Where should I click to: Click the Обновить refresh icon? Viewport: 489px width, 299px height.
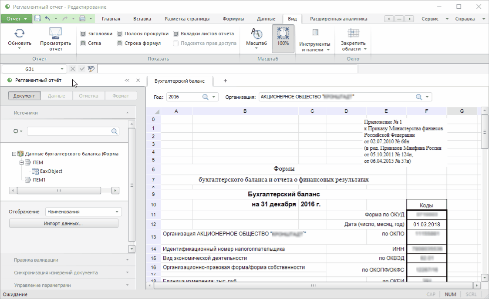point(20,34)
